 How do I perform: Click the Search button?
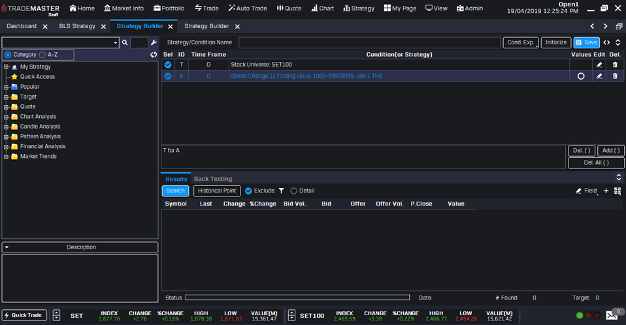click(175, 191)
